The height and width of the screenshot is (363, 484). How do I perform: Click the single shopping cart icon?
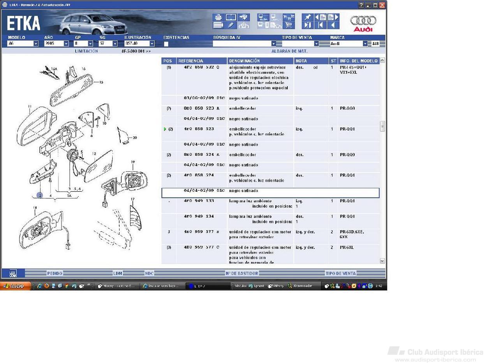(289, 25)
